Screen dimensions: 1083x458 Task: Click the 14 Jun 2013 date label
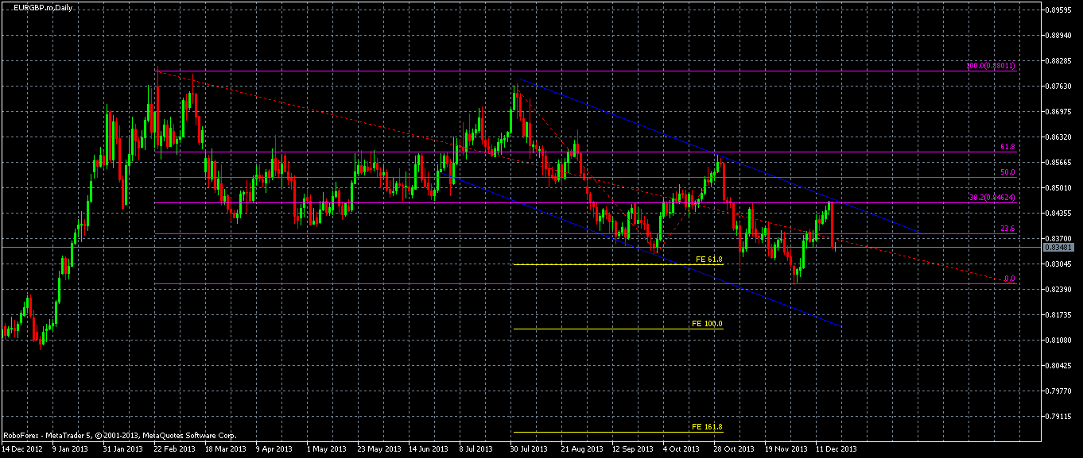coord(428,448)
